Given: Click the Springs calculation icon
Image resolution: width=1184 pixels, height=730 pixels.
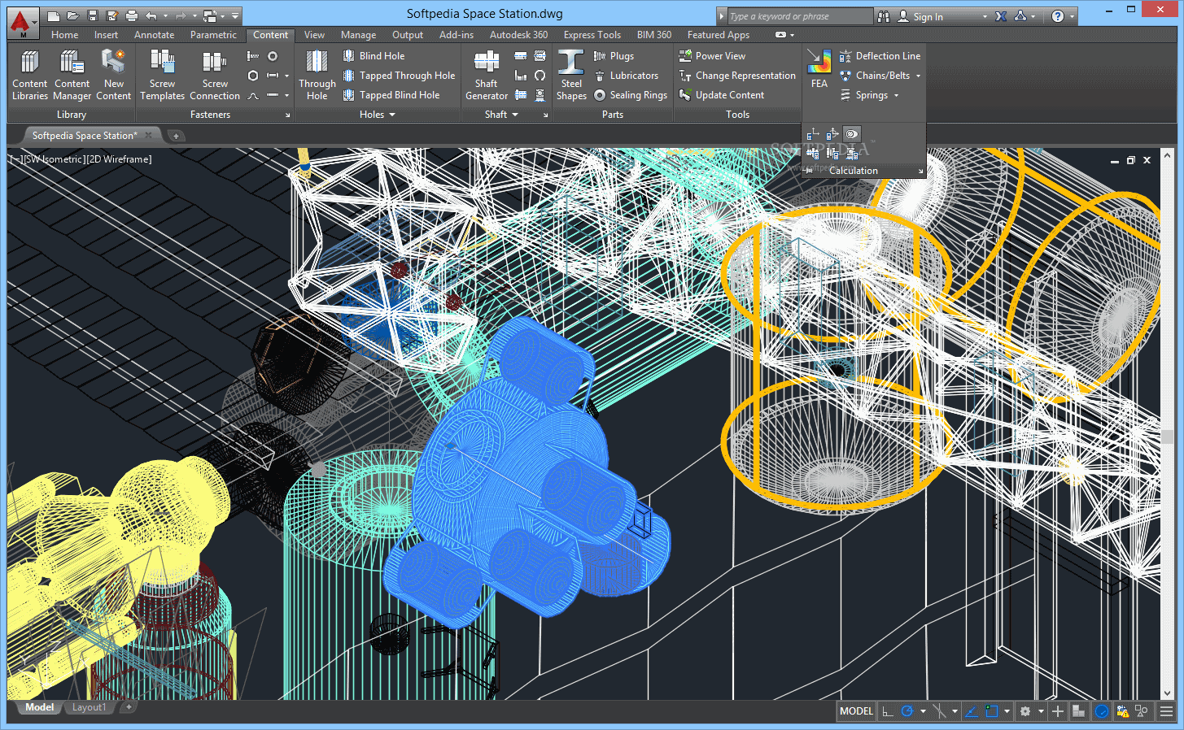Looking at the screenshot, I should tap(845, 95).
